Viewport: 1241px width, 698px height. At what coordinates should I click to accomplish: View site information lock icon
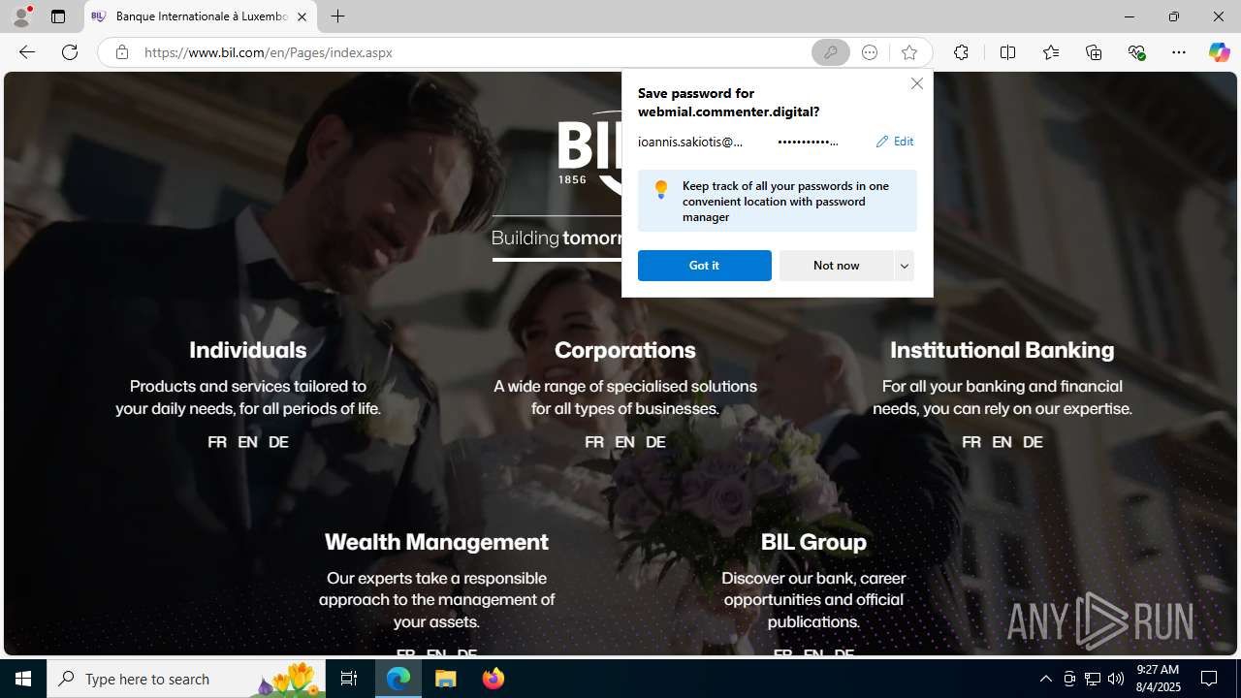point(121,52)
